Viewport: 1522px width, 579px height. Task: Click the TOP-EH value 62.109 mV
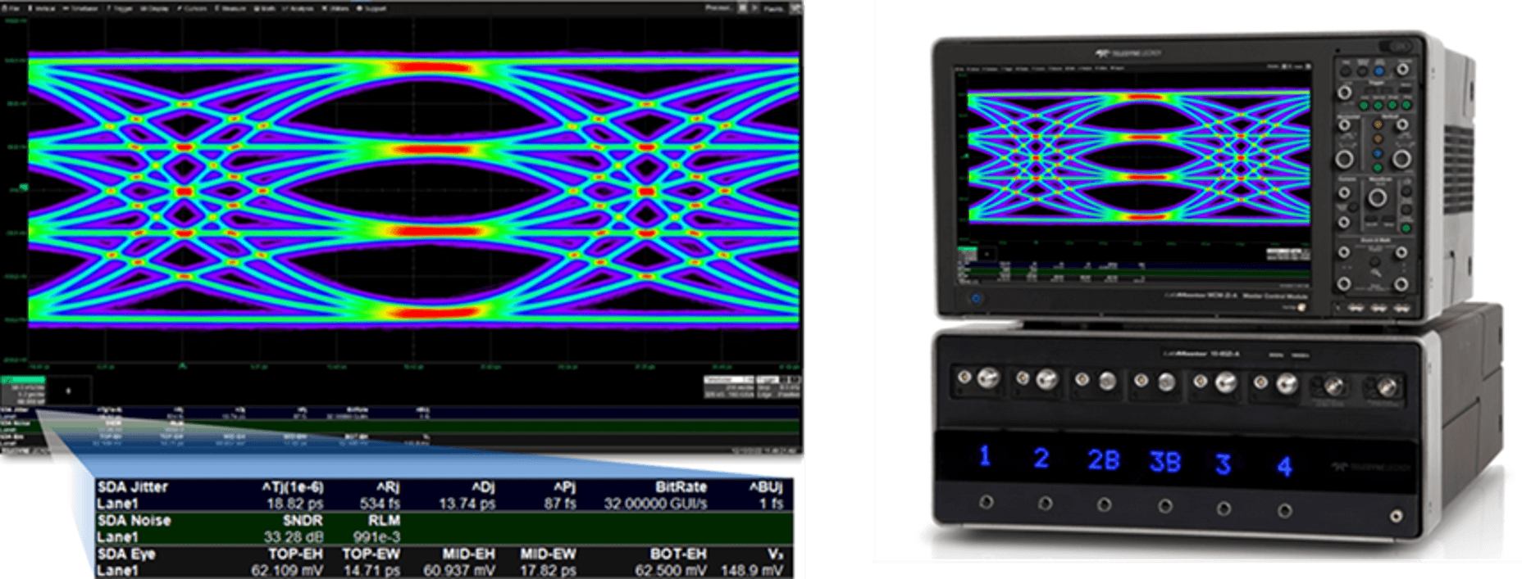pyautogui.click(x=286, y=570)
